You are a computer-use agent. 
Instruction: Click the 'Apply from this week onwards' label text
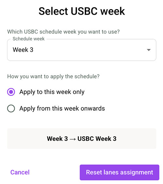point(62,108)
